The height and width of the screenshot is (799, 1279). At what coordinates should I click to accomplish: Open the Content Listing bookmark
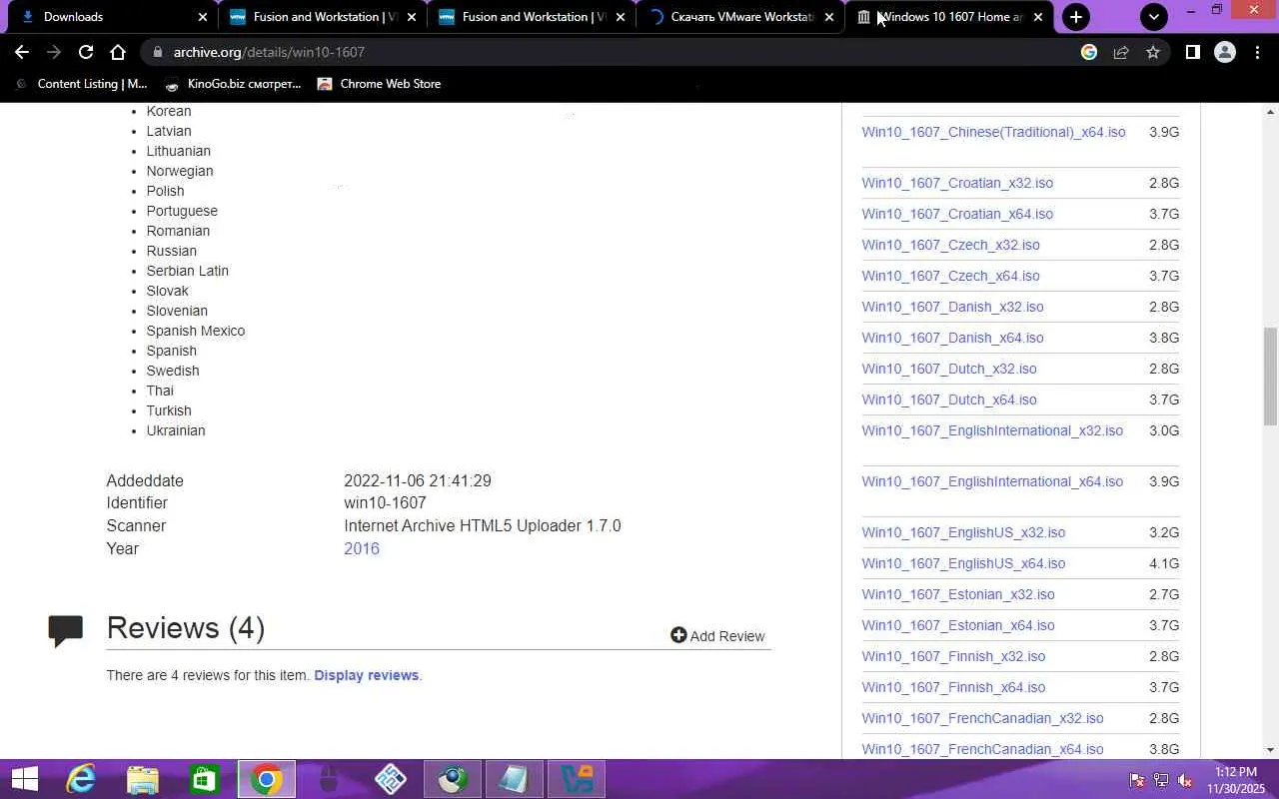[x=82, y=84]
